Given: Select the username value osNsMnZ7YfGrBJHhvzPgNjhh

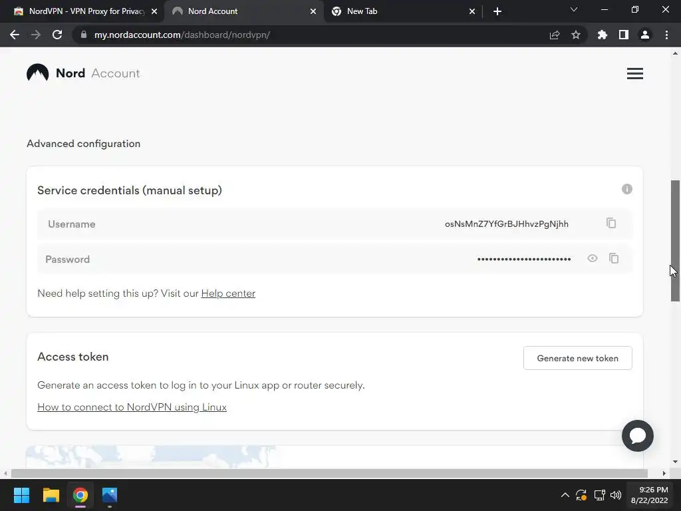Looking at the screenshot, I should 506,224.
